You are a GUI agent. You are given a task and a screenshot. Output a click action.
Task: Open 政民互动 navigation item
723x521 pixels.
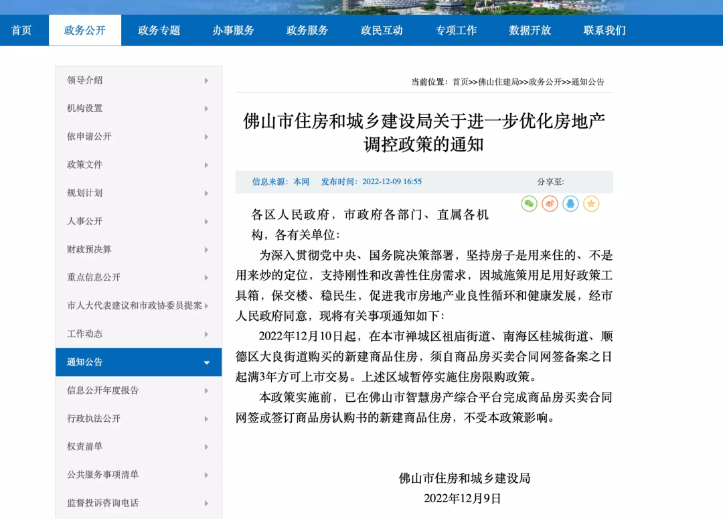click(382, 30)
